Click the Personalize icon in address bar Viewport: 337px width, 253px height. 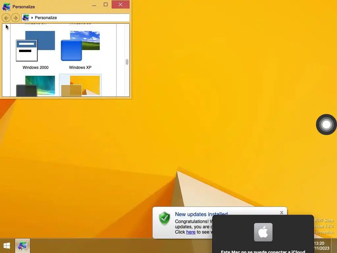(x=26, y=18)
